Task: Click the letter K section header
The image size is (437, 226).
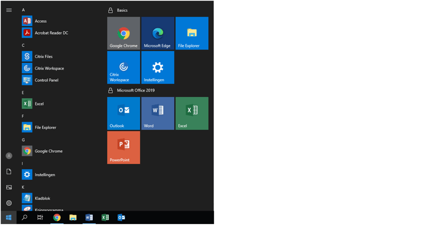Action: (23, 187)
